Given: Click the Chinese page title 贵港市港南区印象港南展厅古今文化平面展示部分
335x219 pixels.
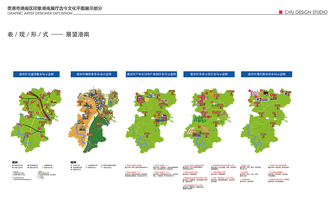Looking at the screenshot, I should [x=55, y=8].
